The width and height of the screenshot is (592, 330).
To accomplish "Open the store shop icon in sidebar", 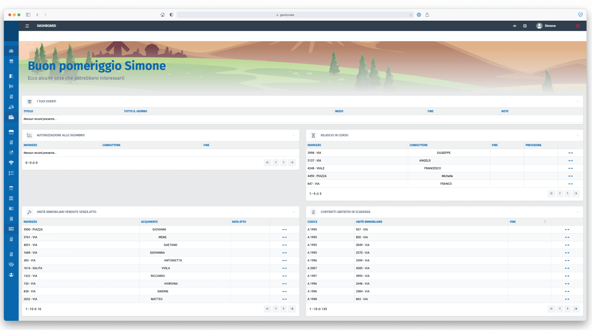I will [11, 132].
